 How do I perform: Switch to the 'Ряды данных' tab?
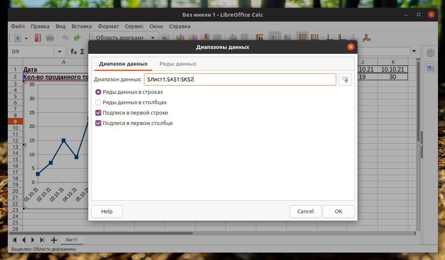point(178,64)
